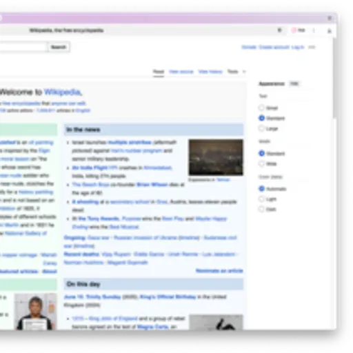Choose the Dark color theme option
The height and width of the screenshot is (353, 353).
(x=261, y=209)
